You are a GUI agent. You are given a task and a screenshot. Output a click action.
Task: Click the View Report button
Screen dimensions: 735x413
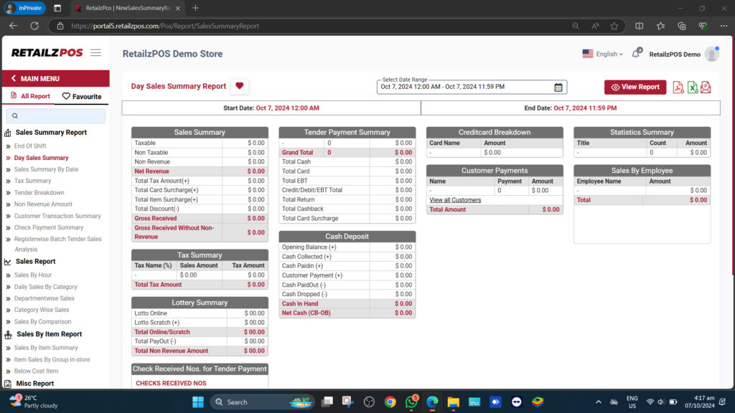pos(635,87)
